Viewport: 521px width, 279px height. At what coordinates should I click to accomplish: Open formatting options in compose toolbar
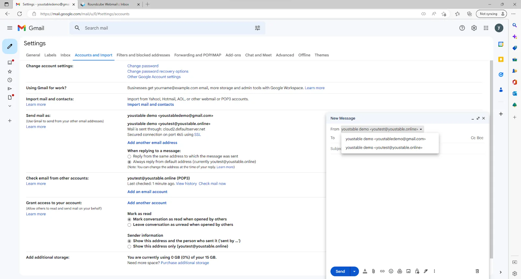point(365,271)
